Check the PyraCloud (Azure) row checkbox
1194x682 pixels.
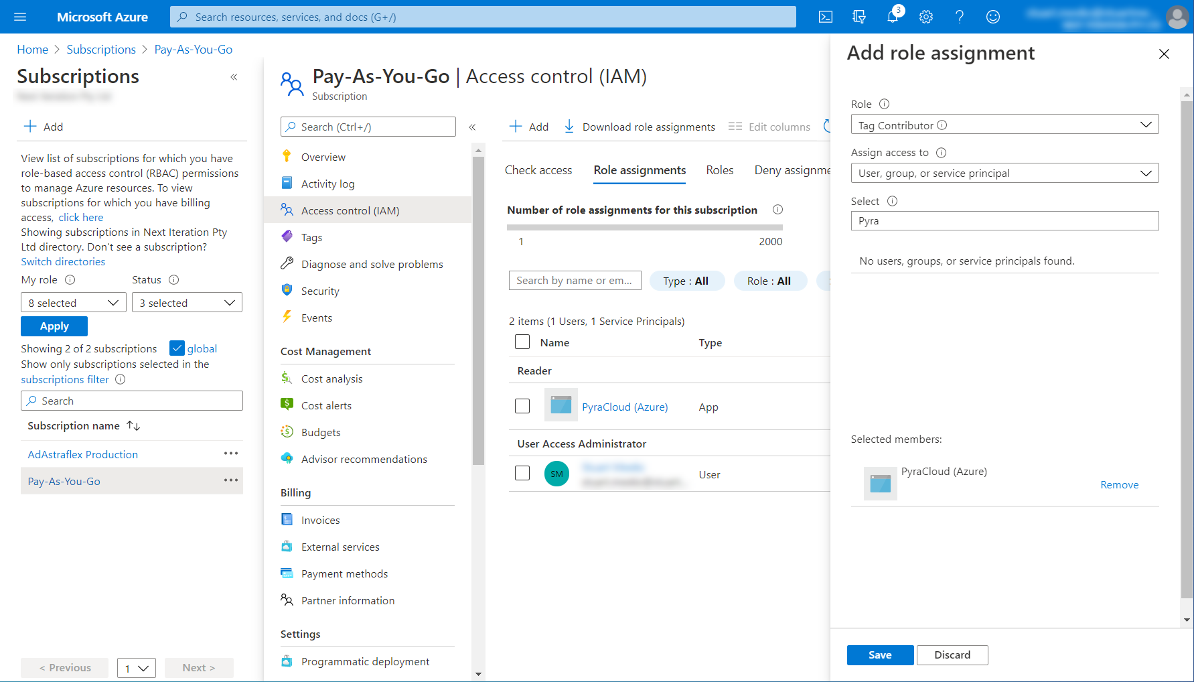pos(522,406)
